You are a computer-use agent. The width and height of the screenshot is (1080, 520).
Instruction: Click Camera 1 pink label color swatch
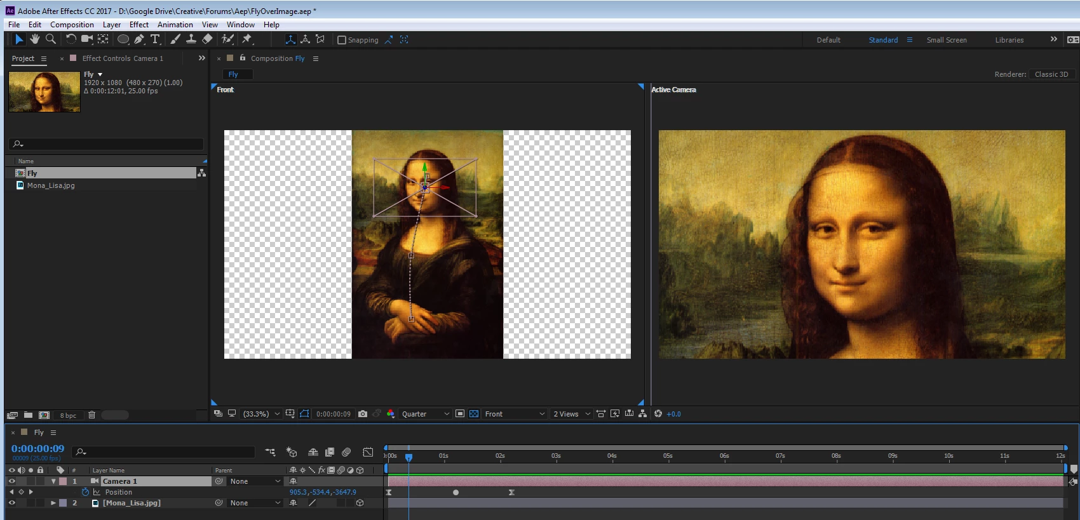63,481
